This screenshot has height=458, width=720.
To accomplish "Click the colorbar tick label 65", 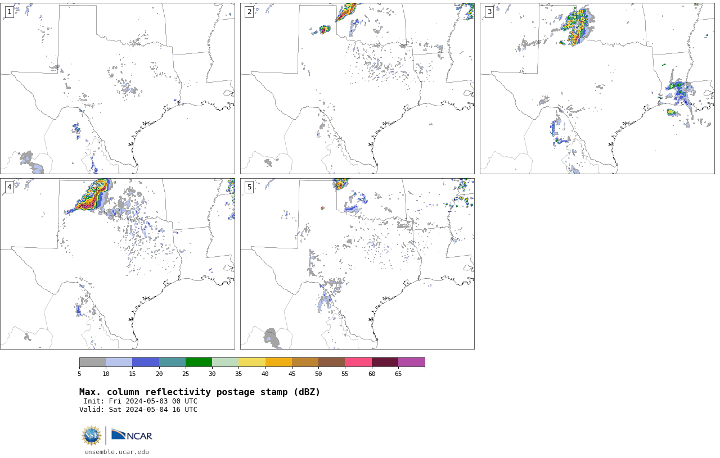I will pyautogui.click(x=398, y=374).
